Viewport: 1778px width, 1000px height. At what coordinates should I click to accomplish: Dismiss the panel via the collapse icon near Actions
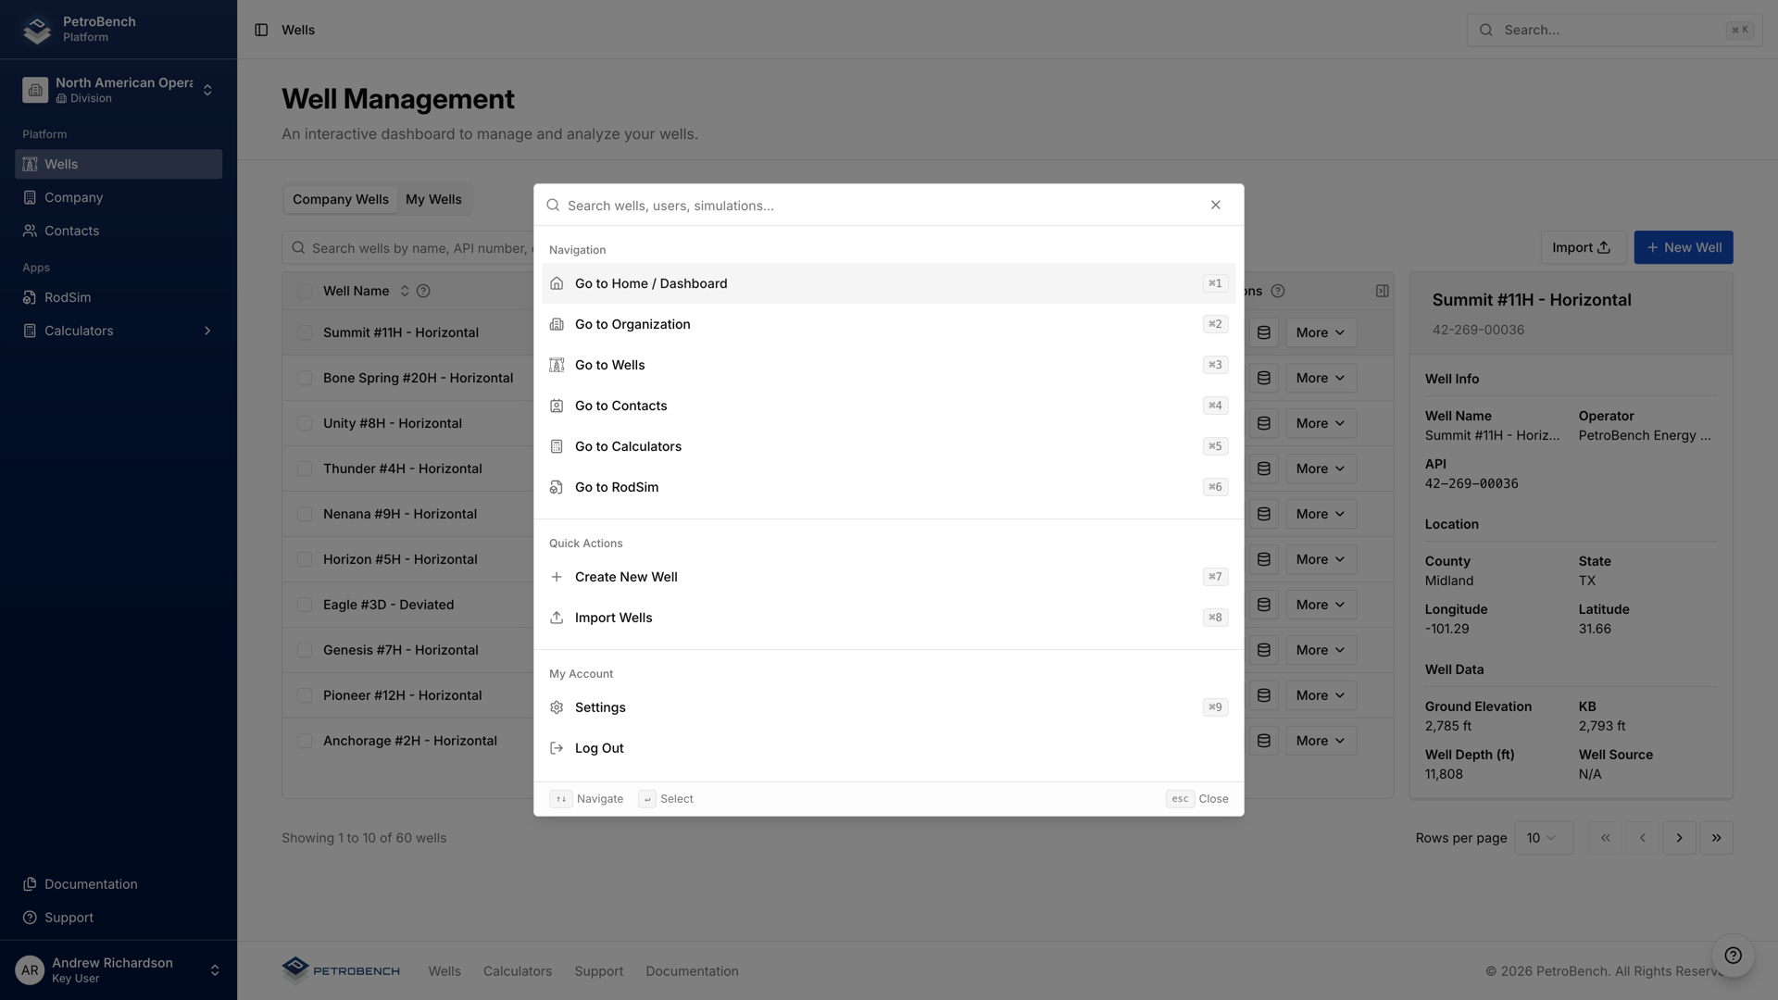tap(1382, 291)
